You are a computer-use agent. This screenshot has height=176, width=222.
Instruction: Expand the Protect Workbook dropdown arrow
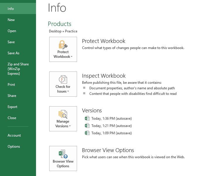(x=72, y=57)
